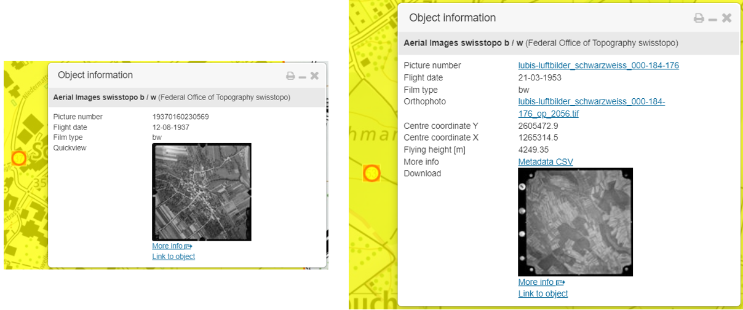Select flying height value 4249.35

[534, 150]
